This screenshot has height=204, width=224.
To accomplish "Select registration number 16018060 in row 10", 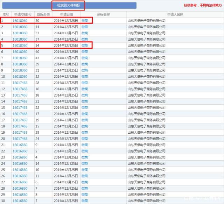I will (20, 77).
